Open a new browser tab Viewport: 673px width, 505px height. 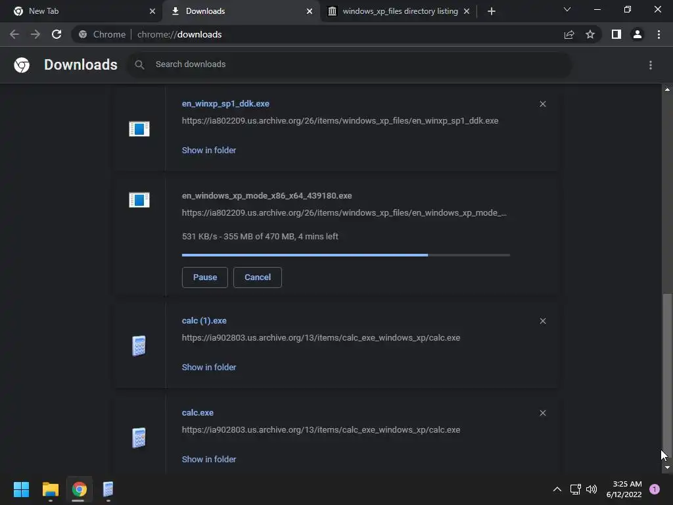click(492, 11)
